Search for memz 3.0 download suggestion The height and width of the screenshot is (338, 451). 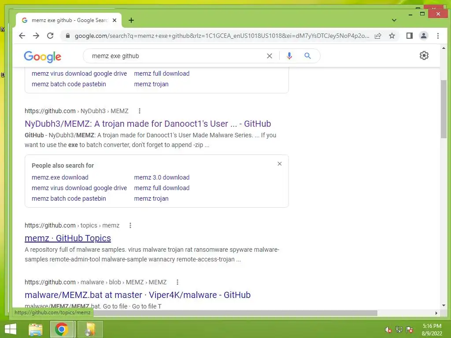point(162,177)
